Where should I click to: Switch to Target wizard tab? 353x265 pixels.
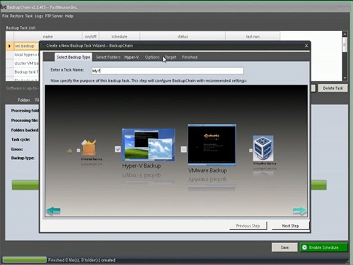[170, 57]
